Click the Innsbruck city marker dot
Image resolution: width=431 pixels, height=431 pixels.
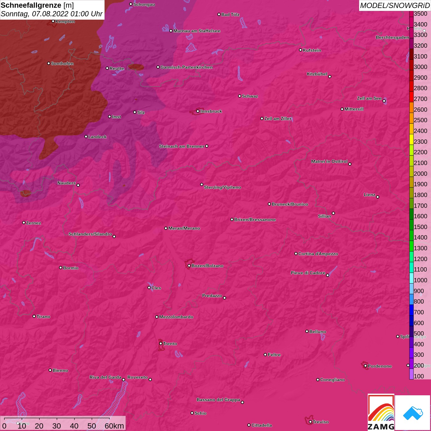pos(198,111)
